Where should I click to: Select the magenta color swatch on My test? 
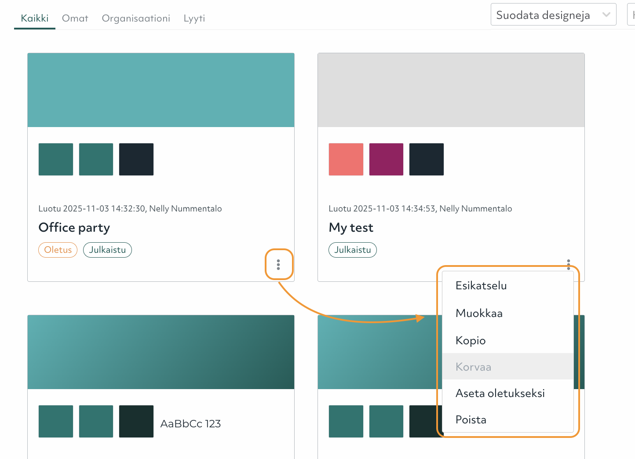click(386, 159)
